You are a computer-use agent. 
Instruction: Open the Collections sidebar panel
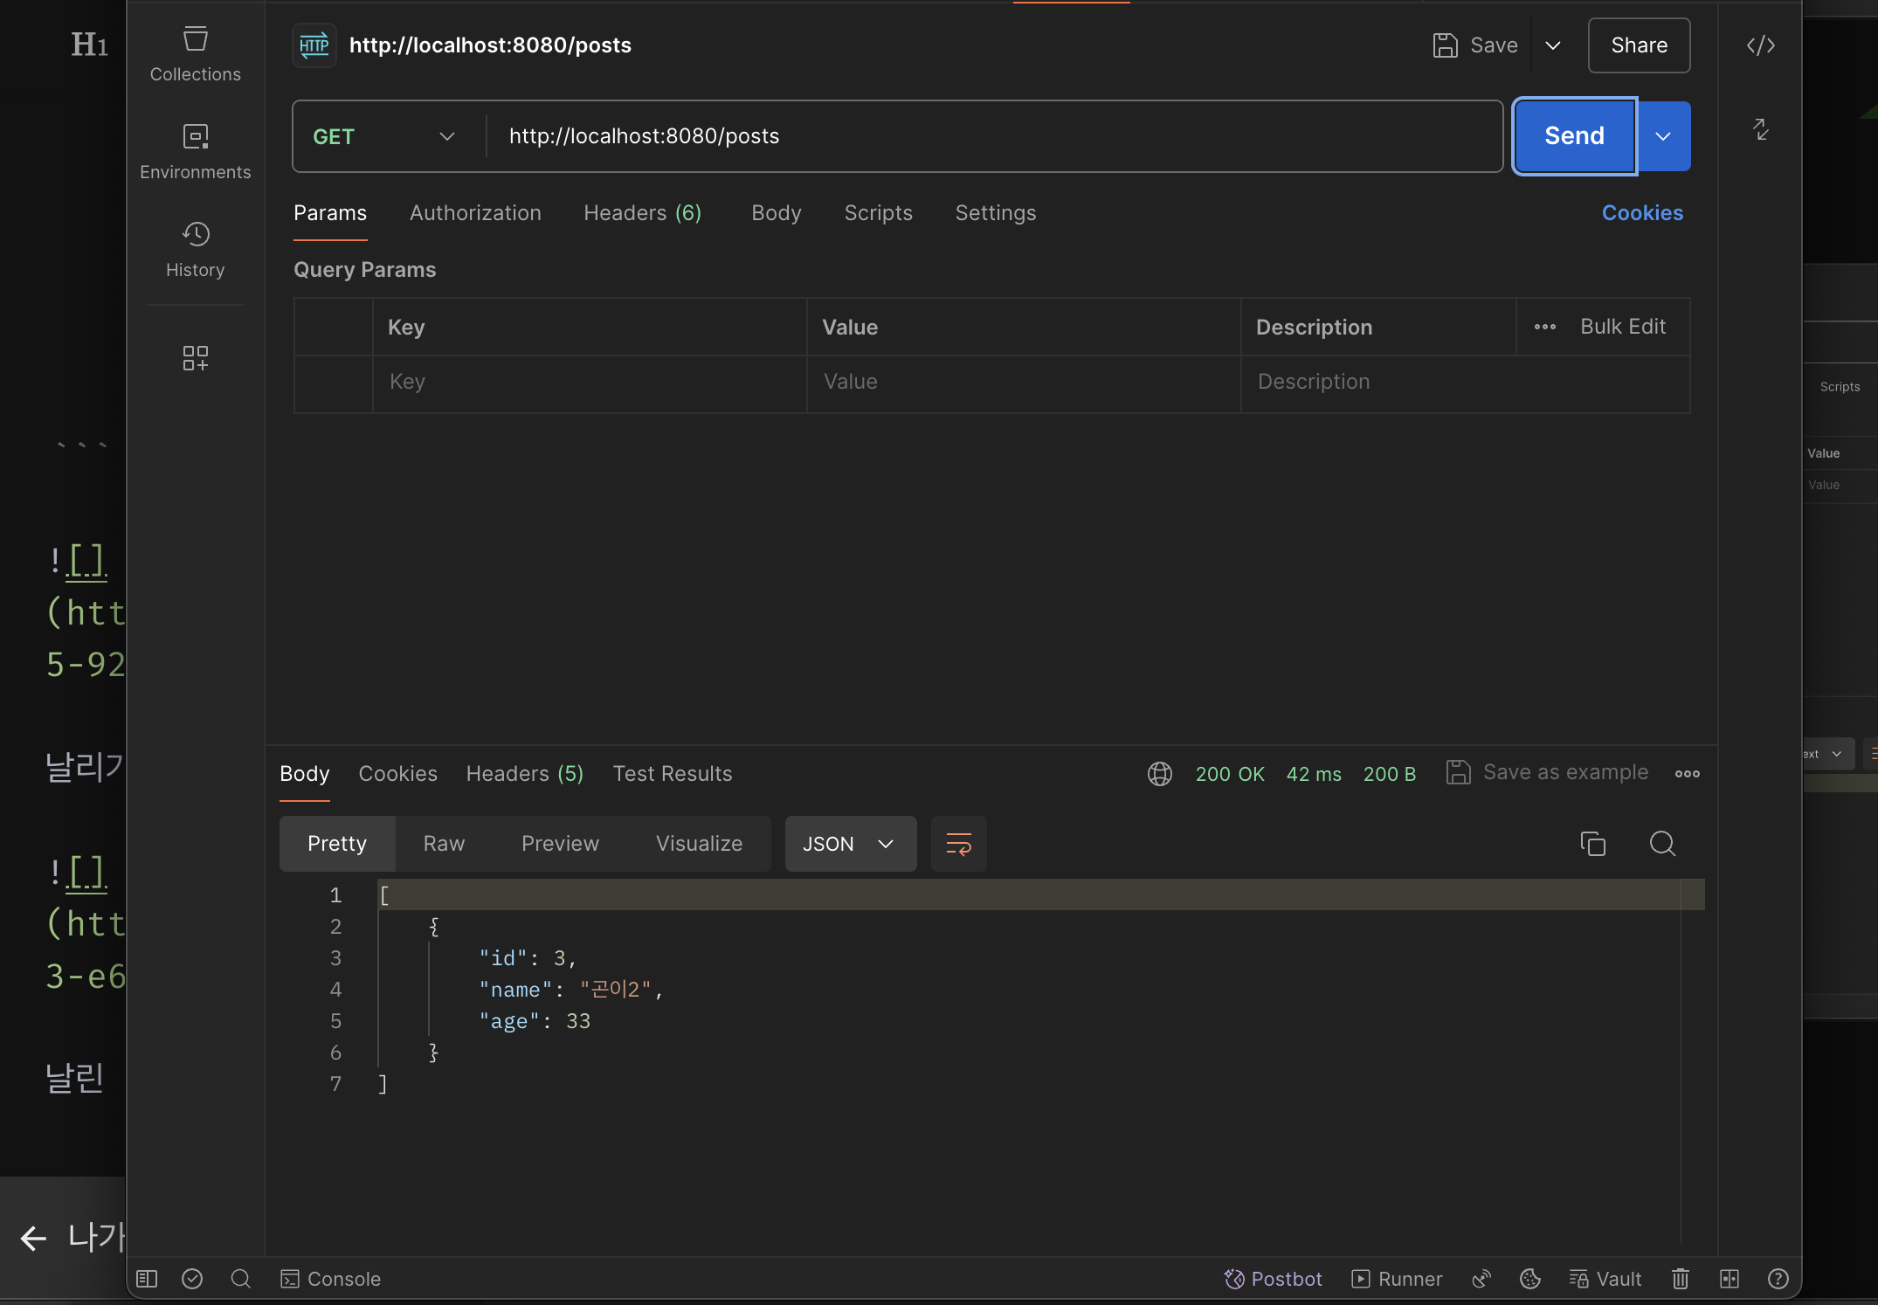(x=195, y=54)
